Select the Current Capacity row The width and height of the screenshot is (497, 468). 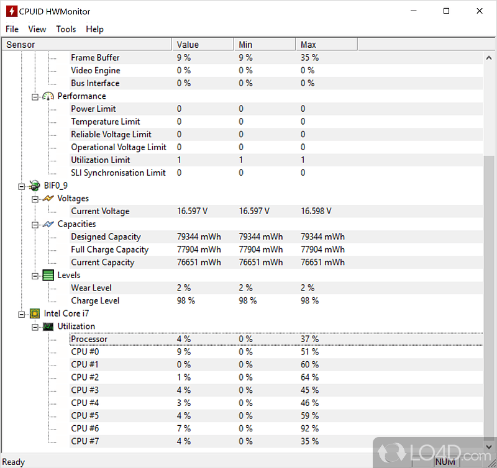click(x=276, y=263)
